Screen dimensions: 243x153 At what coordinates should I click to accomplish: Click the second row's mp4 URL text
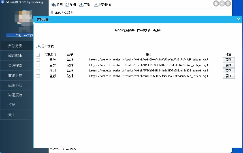(148, 65)
